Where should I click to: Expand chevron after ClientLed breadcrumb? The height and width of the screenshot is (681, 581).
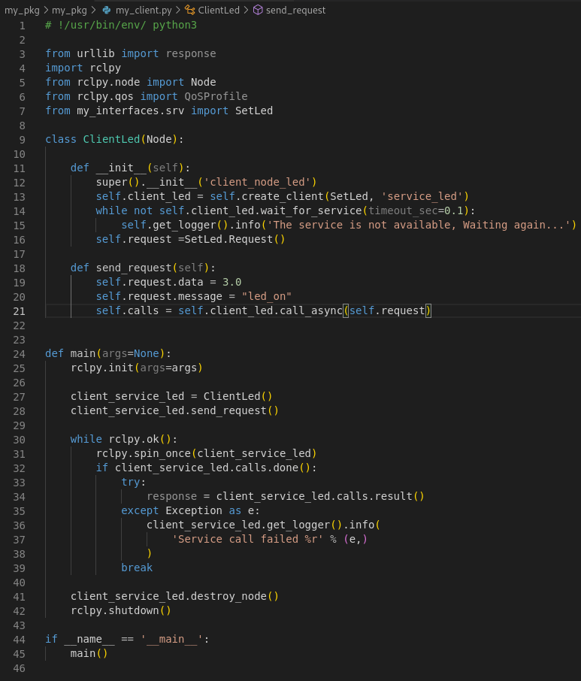point(247,10)
